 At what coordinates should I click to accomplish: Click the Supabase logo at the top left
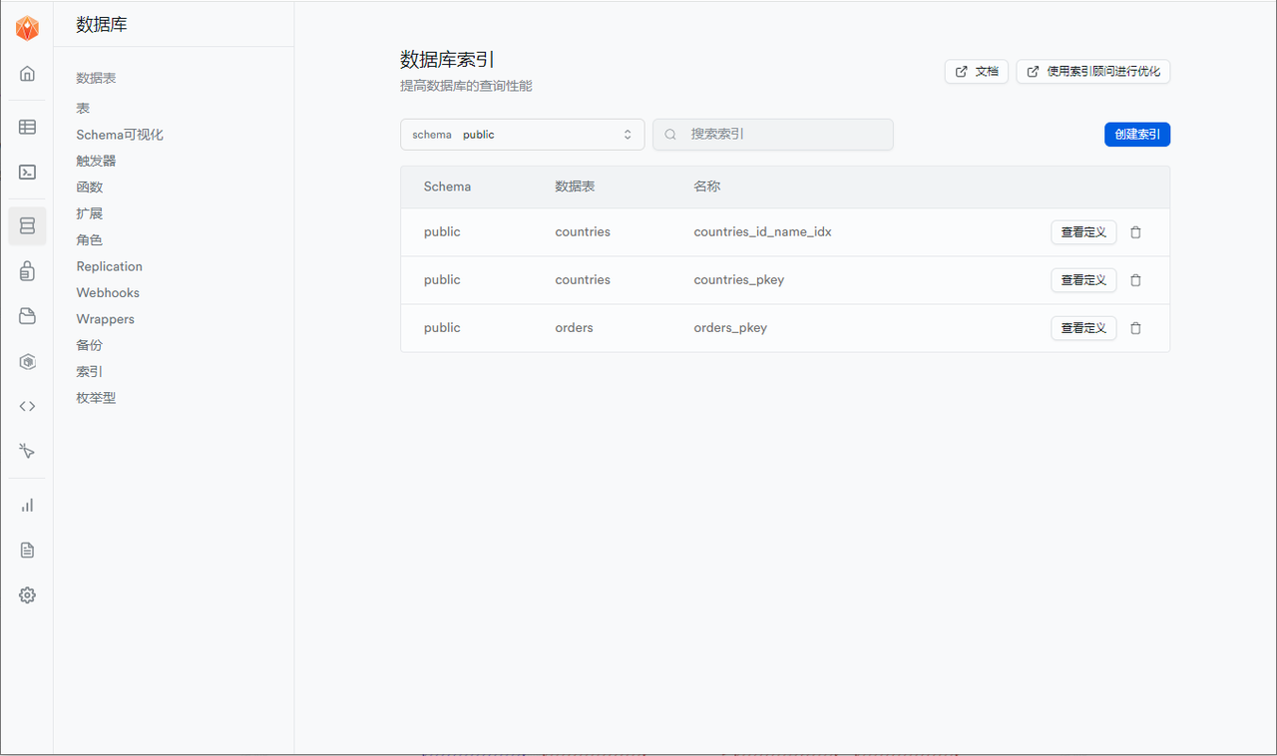click(27, 27)
